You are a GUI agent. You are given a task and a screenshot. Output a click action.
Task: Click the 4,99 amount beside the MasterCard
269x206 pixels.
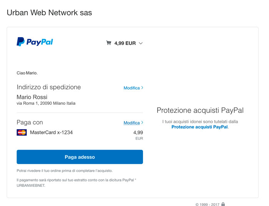138,132
